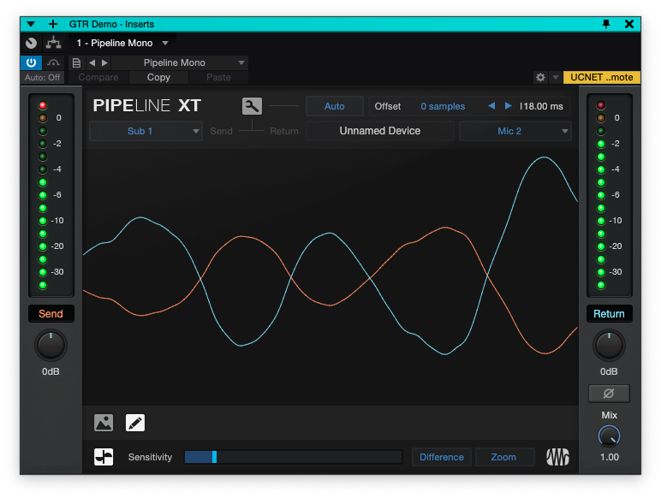Click the Paste button
Image resolution: width=661 pixels, height=498 pixels.
[218, 78]
